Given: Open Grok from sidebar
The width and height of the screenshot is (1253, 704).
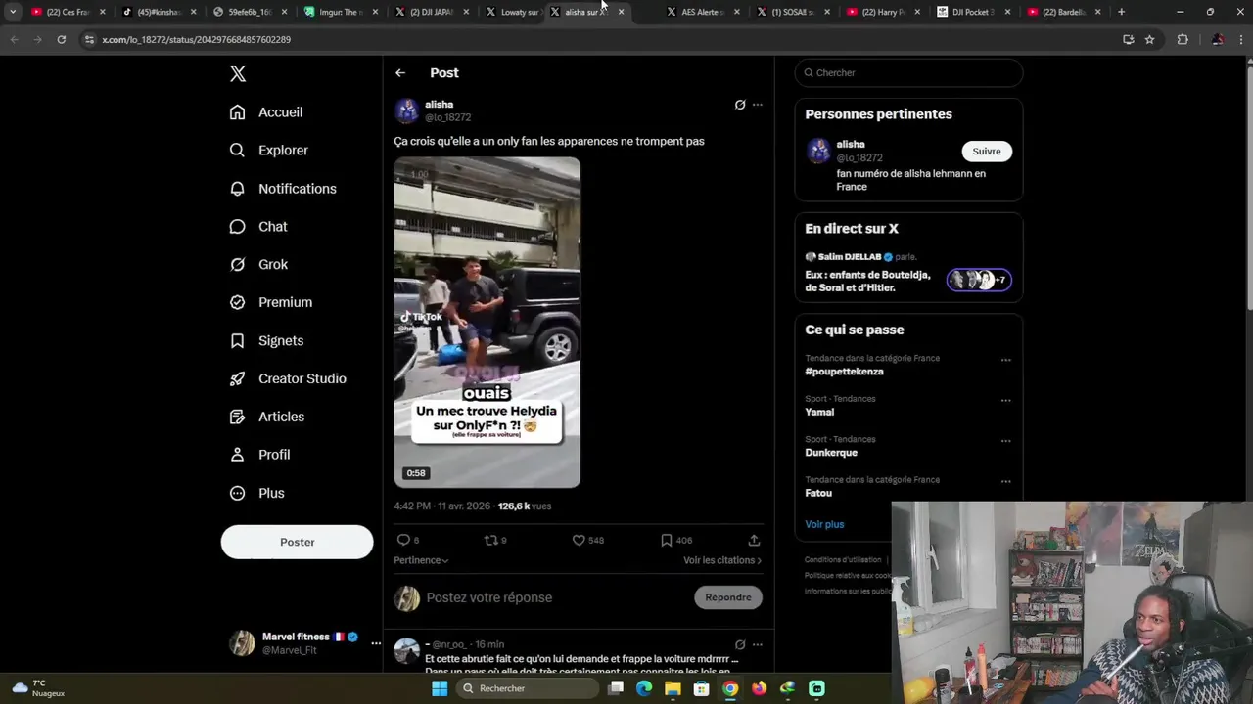Looking at the screenshot, I should pos(258,265).
